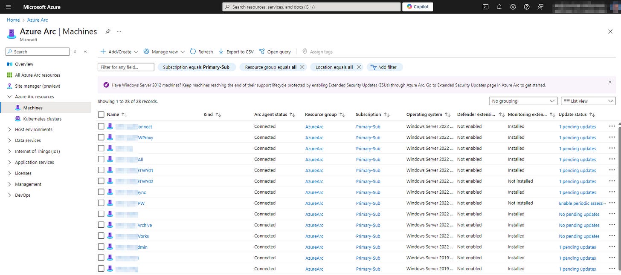Open row menu for machine ending 'onnect'

(x=612, y=126)
